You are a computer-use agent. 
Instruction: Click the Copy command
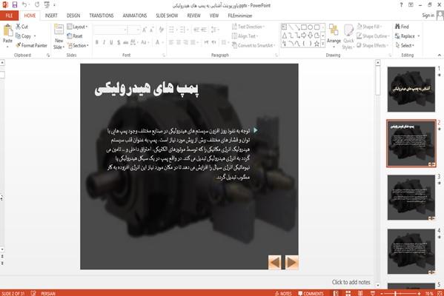tap(23, 36)
